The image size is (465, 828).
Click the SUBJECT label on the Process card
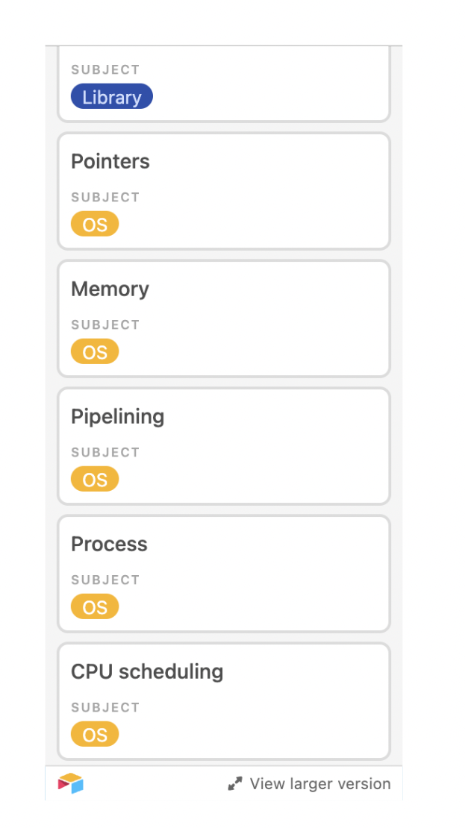(105, 580)
